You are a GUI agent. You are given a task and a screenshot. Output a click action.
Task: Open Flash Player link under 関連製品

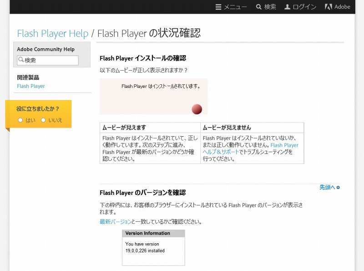click(31, 86)
